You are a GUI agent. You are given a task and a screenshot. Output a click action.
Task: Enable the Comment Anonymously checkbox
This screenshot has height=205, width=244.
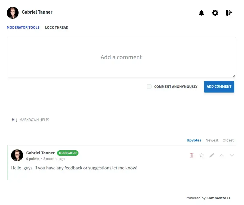point(149,87)
